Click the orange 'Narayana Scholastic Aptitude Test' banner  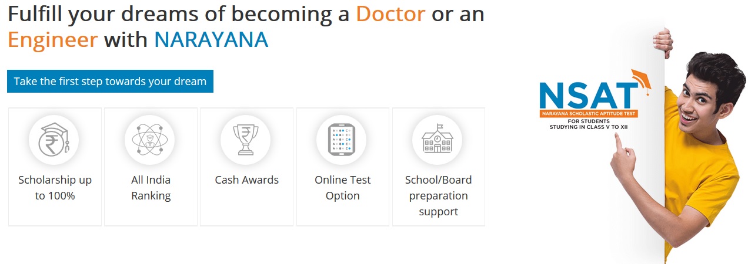589,112
